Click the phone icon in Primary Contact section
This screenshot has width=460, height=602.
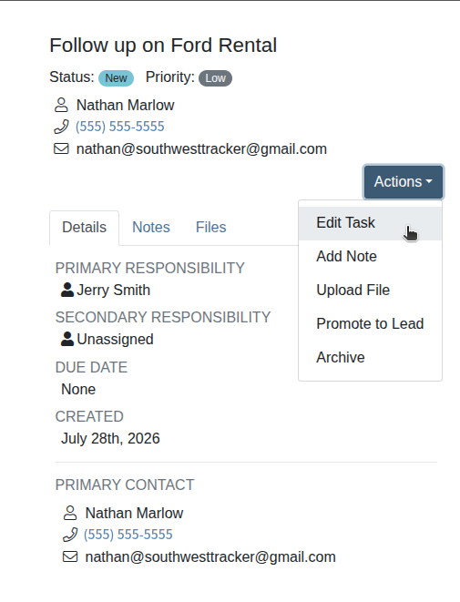click(x=70, y=535)
